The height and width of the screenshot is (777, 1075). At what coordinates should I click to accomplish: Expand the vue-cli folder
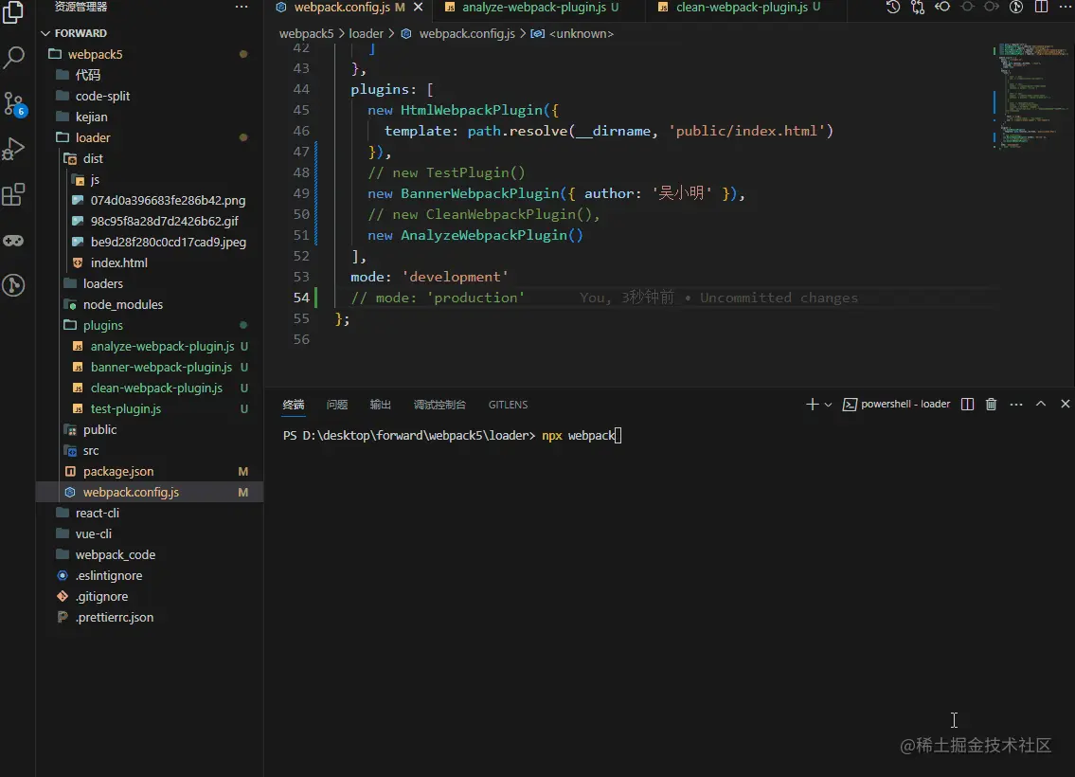(150, 533)
